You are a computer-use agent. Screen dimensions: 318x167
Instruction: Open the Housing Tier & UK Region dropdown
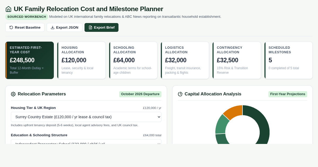tap(86, 117)
